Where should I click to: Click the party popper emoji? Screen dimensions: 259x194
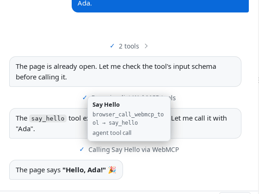(x=112, y=170)
